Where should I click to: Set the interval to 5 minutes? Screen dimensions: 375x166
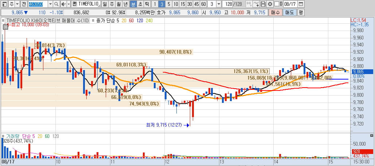[169, 4]
